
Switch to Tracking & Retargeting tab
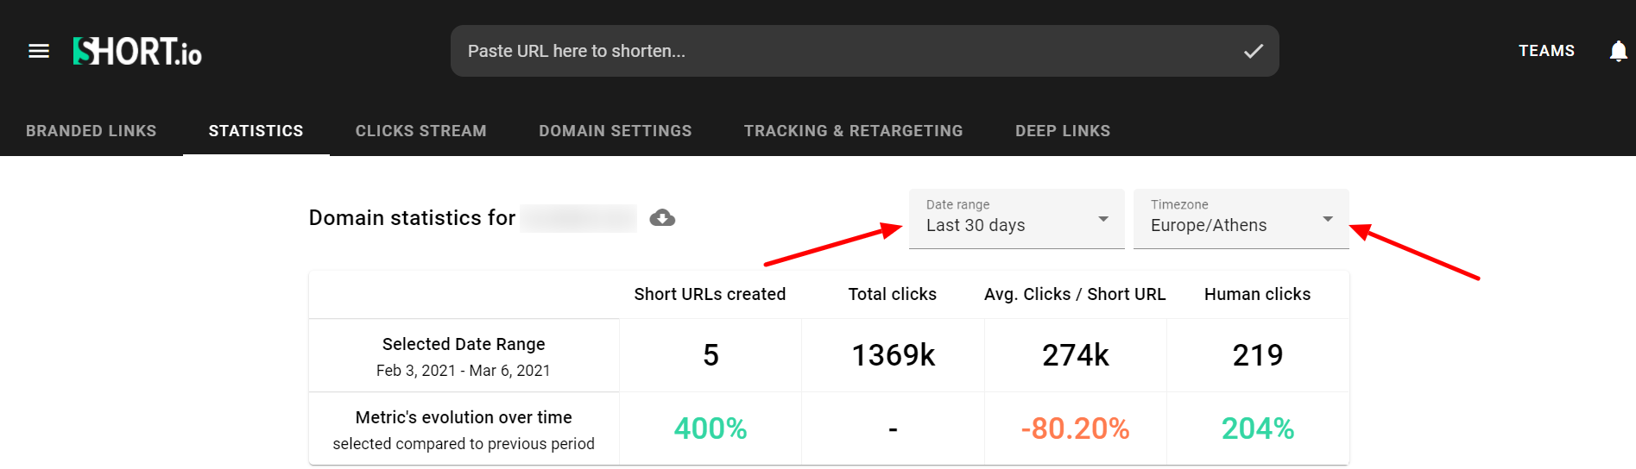(854, 130)
